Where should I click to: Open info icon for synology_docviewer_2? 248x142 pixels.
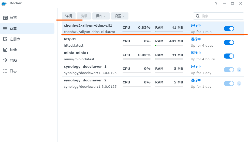coord(239,83)
